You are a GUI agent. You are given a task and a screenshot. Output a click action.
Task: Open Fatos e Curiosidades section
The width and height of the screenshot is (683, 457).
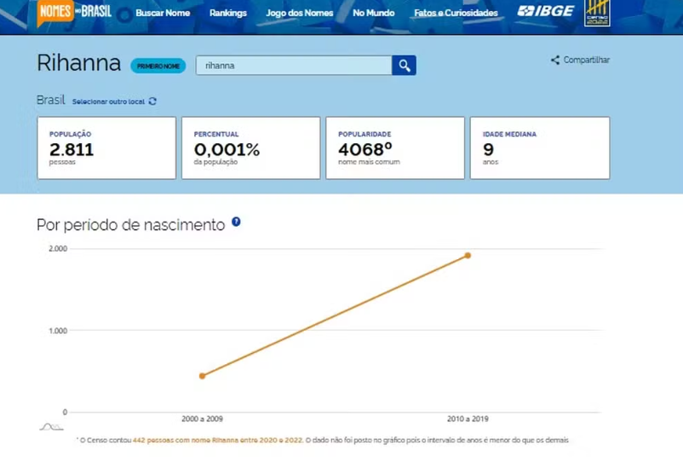(456, 13)
